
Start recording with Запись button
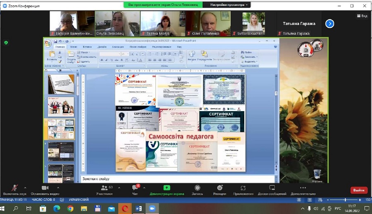coord(197,188)
